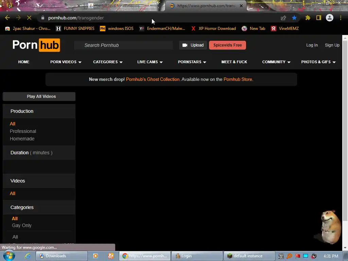
Task: Click Play All Videos button
Action: [x=39, y=96]
